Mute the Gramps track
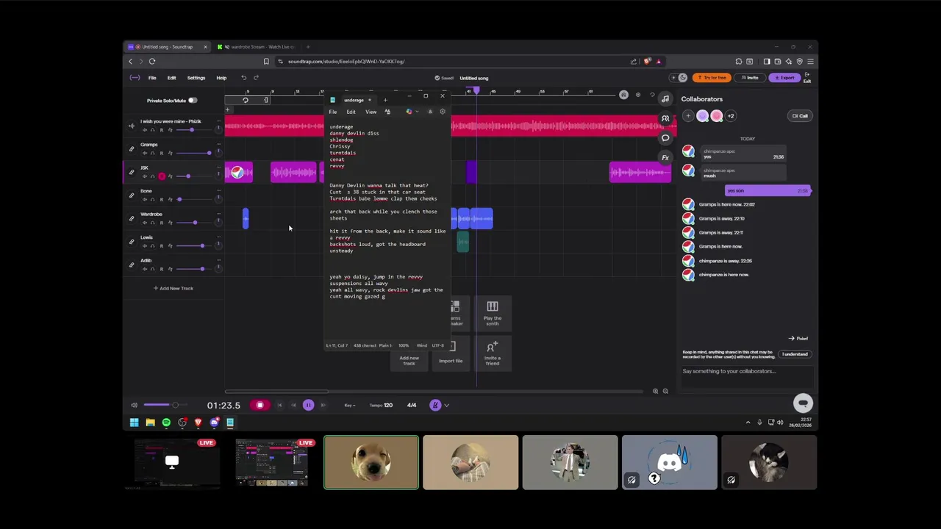The width and height of the screenshot is (941, 529). click(x=144, y=153)
